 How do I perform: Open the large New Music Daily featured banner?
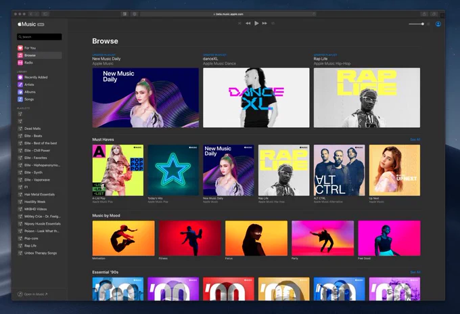pos(145,97)
